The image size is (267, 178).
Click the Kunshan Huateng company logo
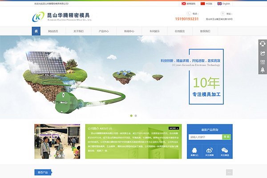tap(62, 17)
